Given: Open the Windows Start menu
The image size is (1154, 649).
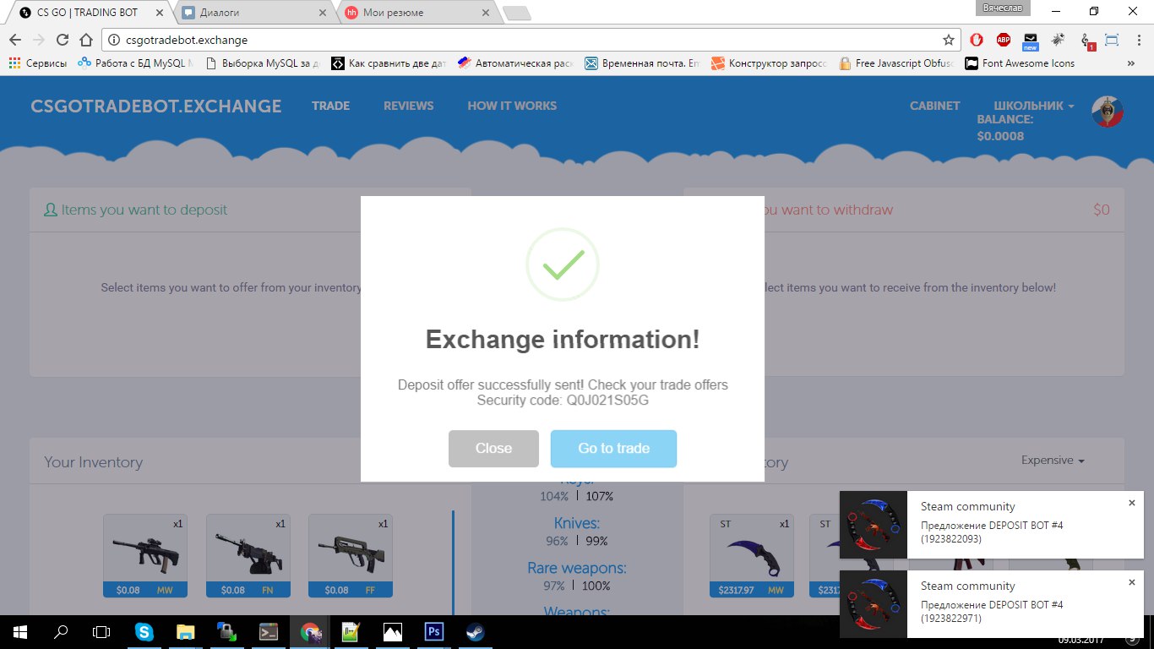Looking at the screenshot, I should click(20, 631).
